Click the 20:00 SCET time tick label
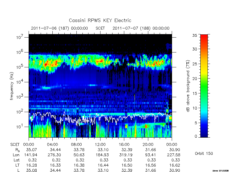Image resolution: width=229 pixels, height=172 pixels. [148, 145]
